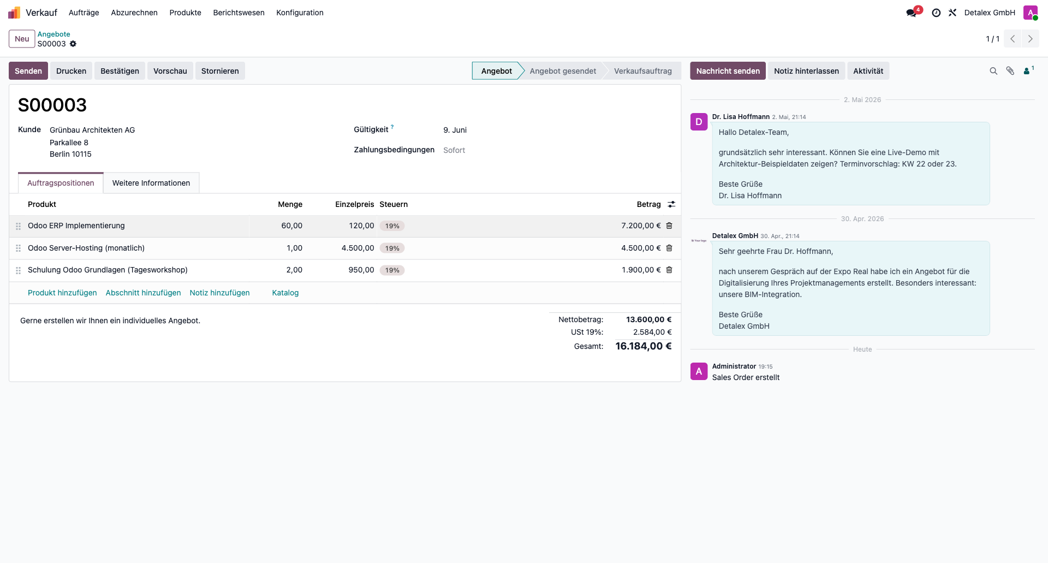Edit the Kunde field Grünbau Architekten AG
This screenshot has width=1048, height=563.
92,130
